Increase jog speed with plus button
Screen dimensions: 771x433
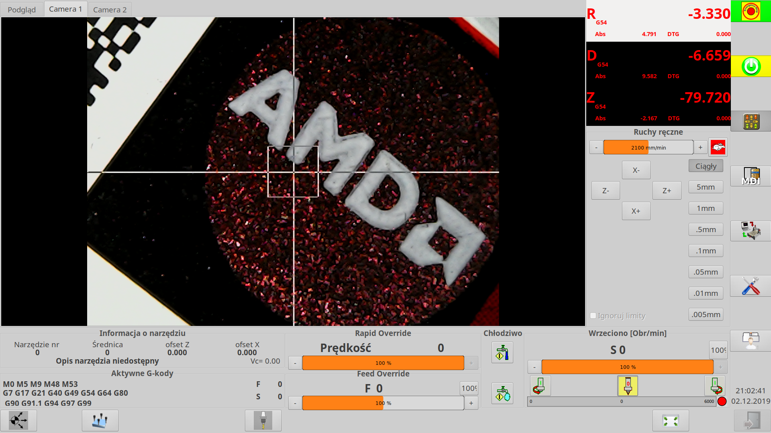tap(700, 148)
